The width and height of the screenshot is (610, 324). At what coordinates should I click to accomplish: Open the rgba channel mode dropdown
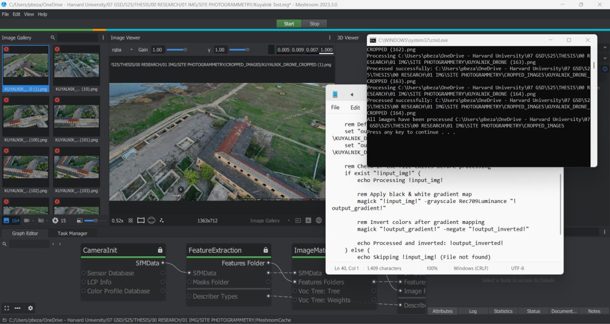coord(122,50)
